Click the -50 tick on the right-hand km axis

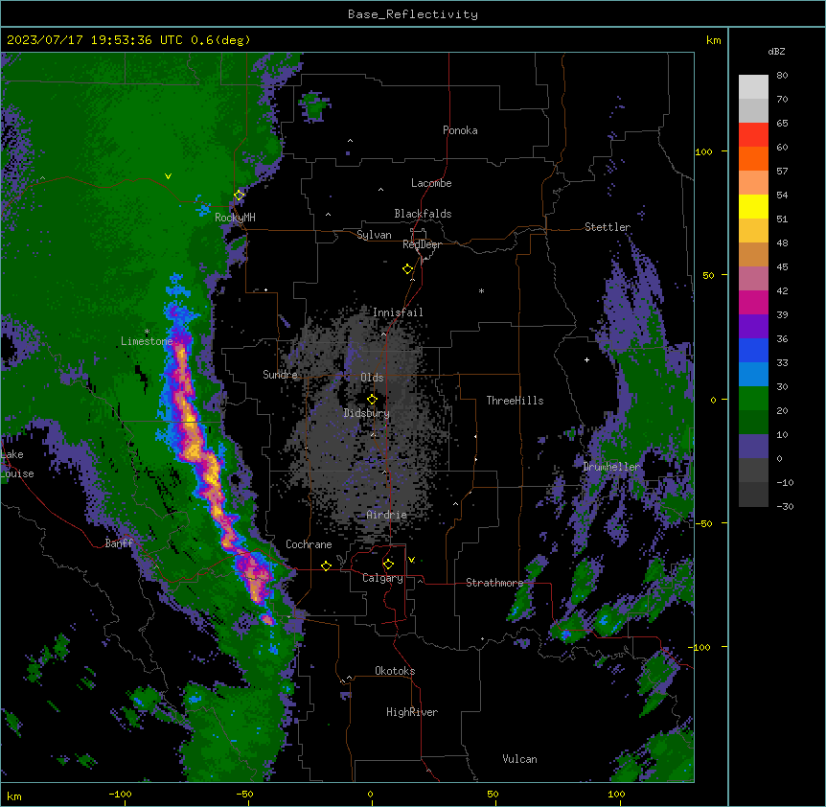(703, 523)
